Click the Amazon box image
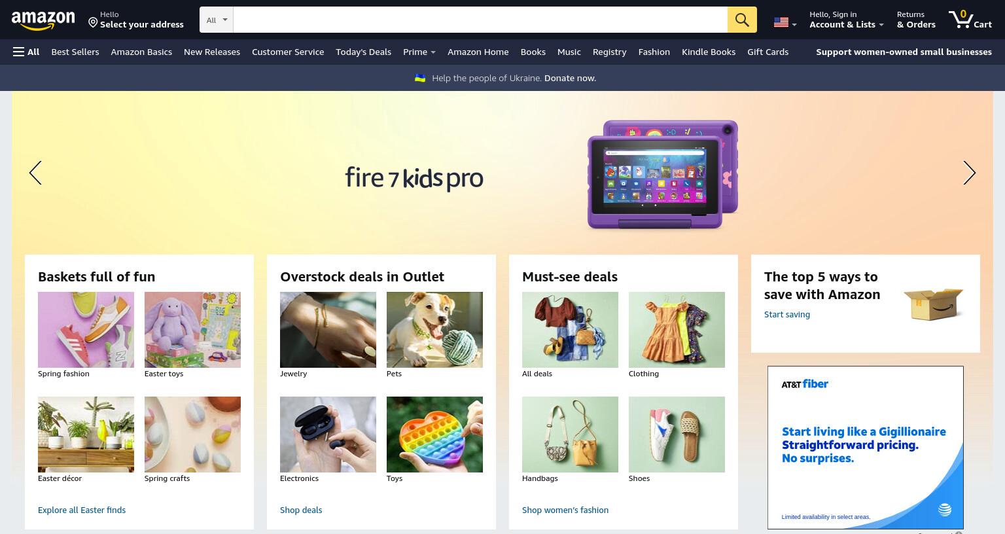 (933, 304)
